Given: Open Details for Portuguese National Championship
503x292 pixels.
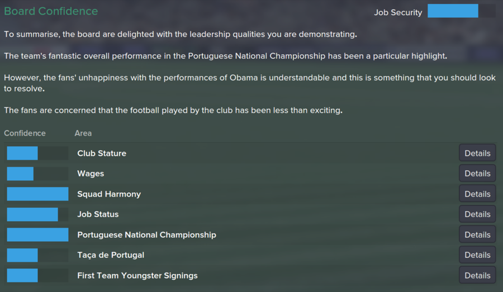Looking at the screenshot, I should coord(477,234).
